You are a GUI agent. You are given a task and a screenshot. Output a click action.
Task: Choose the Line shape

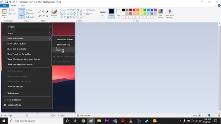tap(61, 10)
